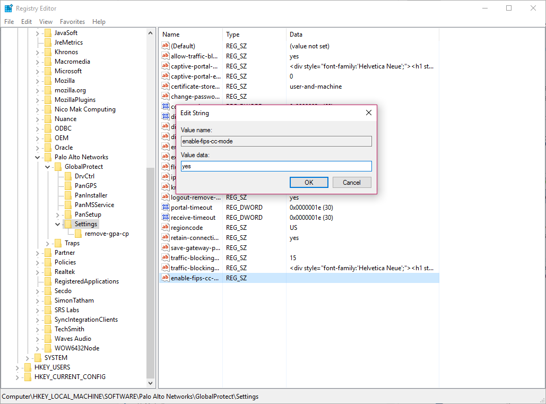Open the Favorites menu
Screen dimensions: 546x404
[72, 22]
